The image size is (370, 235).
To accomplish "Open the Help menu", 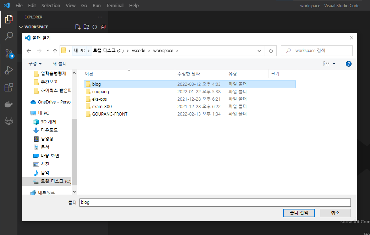I will (134, 5).
